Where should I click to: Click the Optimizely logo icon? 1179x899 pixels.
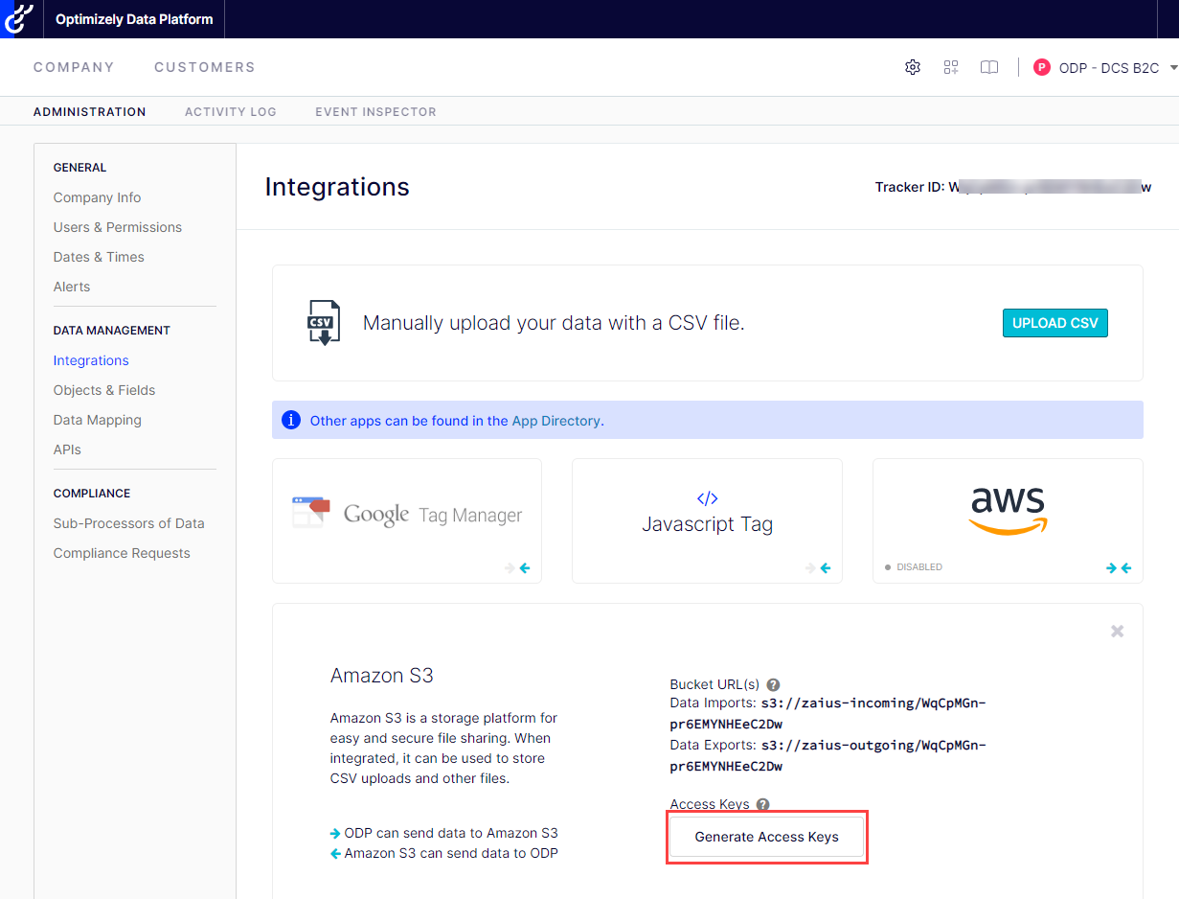19,18
